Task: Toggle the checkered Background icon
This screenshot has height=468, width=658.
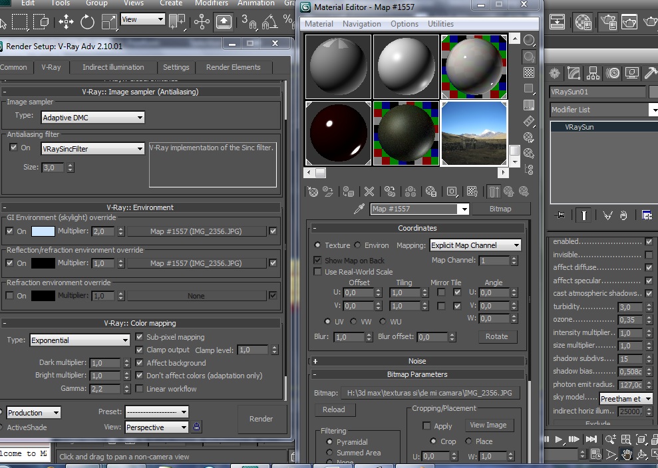Action: point(529,72)
